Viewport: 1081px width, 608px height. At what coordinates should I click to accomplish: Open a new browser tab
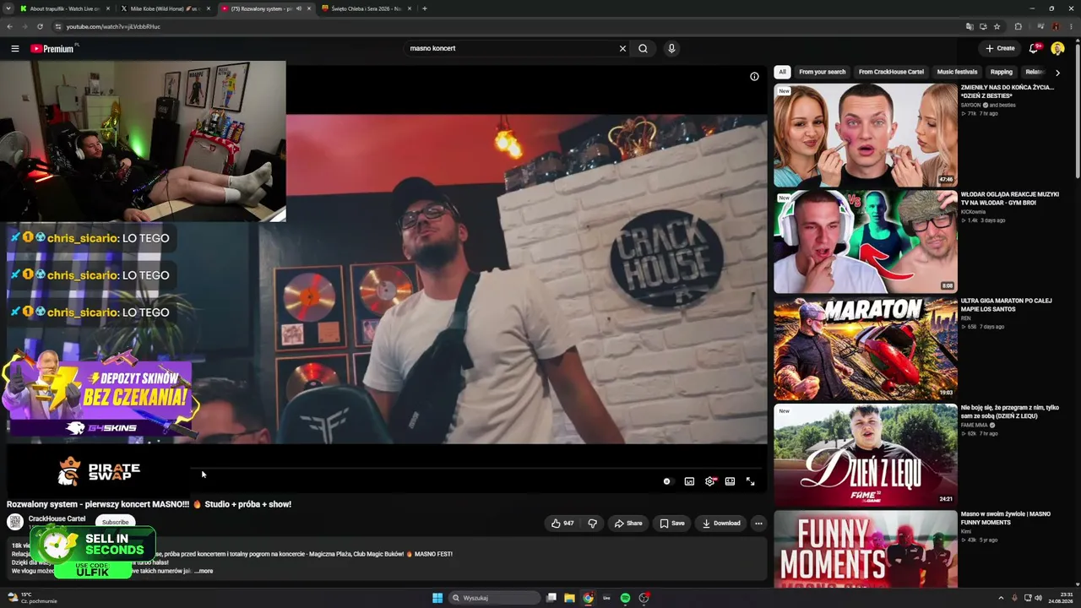424,8
